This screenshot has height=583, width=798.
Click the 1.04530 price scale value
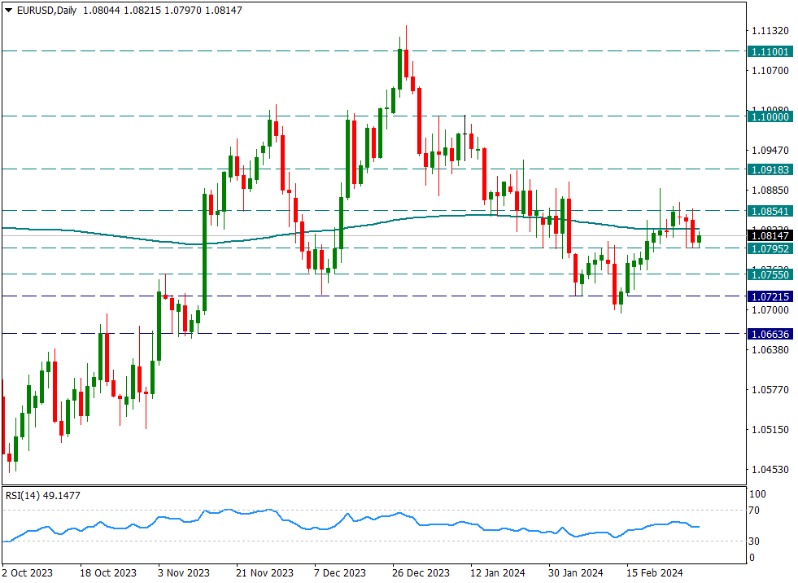(x=770, y=469)
